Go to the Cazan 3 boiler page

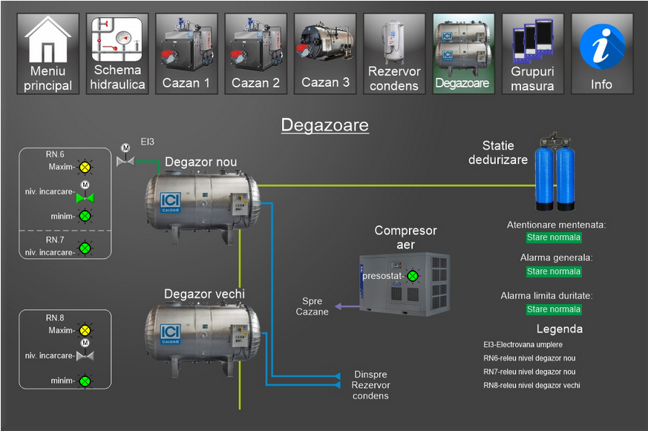(325, 53)
